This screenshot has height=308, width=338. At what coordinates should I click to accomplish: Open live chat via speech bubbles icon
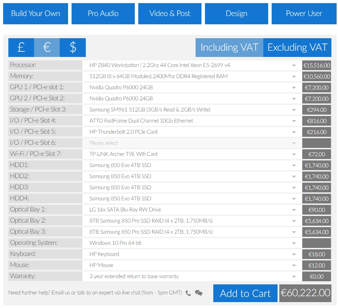(199, 293)
